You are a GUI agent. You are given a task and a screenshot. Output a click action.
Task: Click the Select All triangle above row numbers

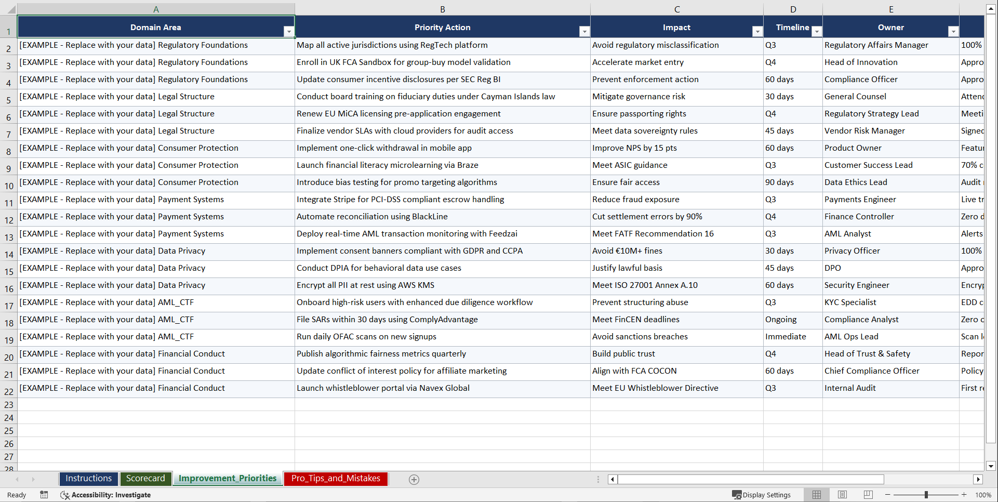click(x=12, y=9)
